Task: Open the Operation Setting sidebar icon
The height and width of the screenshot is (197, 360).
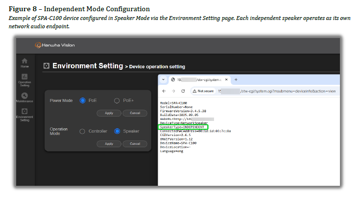Action: coord(24,80)
